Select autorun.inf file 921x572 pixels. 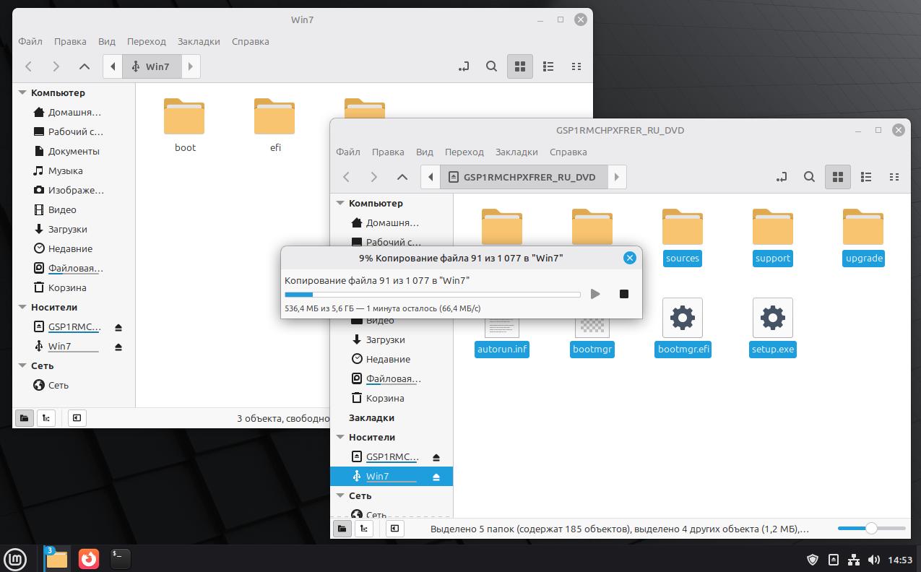click(x=502, y=337)
